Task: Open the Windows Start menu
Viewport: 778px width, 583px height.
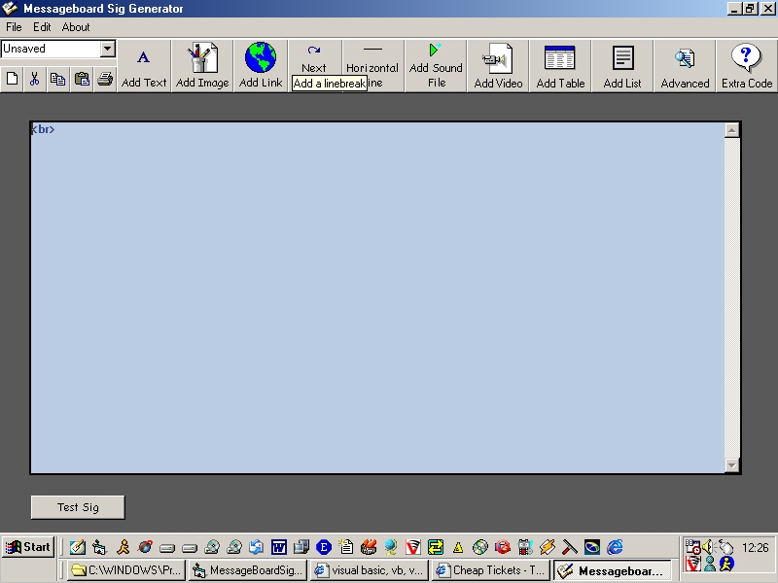Action: tap(27, 547)
